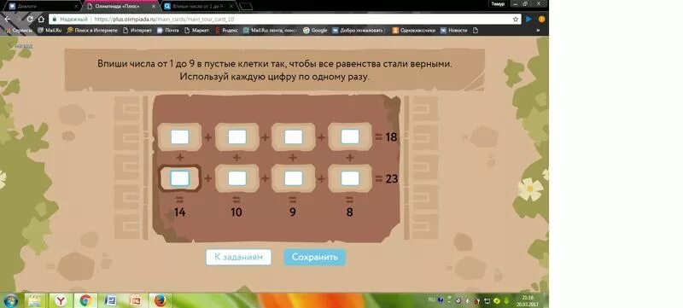Select the bottom-row box above 10

tap(237, 178)
